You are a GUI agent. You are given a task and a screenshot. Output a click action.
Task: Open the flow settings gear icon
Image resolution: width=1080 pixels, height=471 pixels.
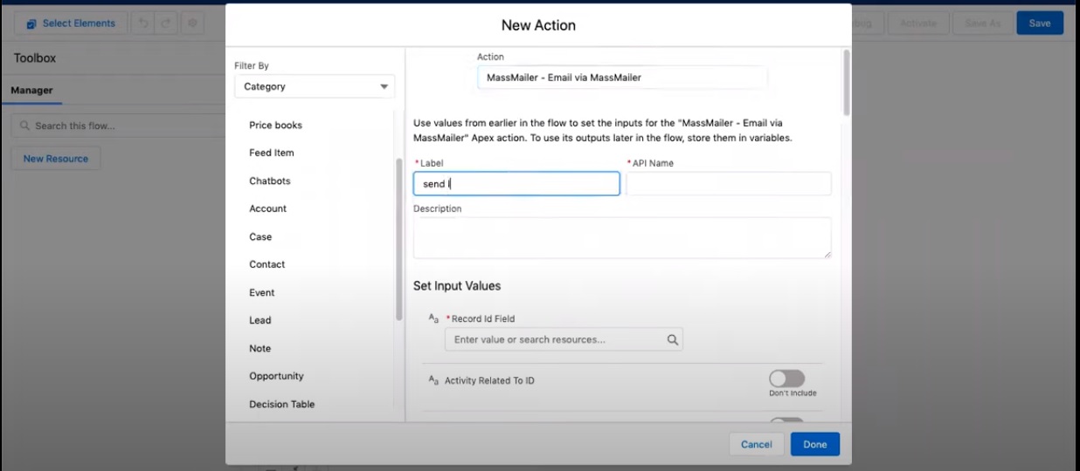click(x=193, y=24)
